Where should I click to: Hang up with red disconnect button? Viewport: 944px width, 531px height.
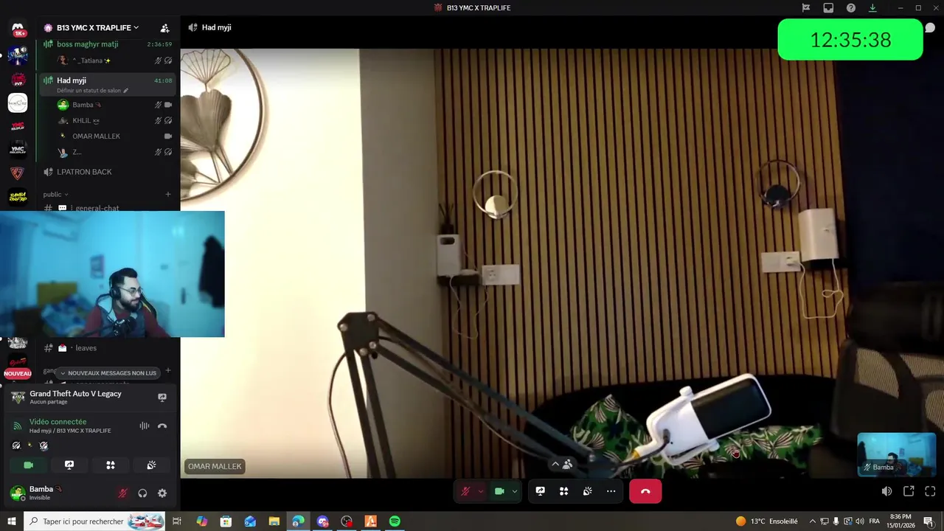click(x=645, y=491)
